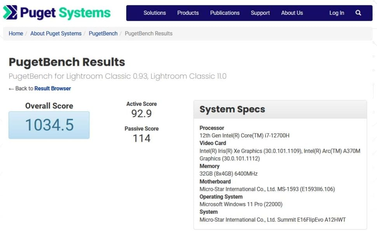Open the Solutions menu

[154, 13]
